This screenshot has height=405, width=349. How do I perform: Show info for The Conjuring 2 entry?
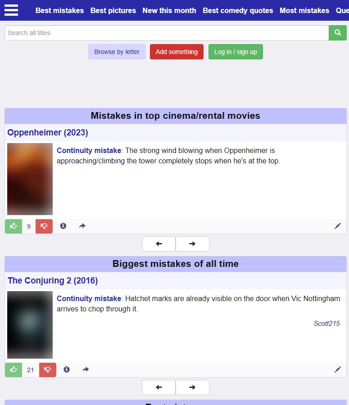[x=67, y=369]
